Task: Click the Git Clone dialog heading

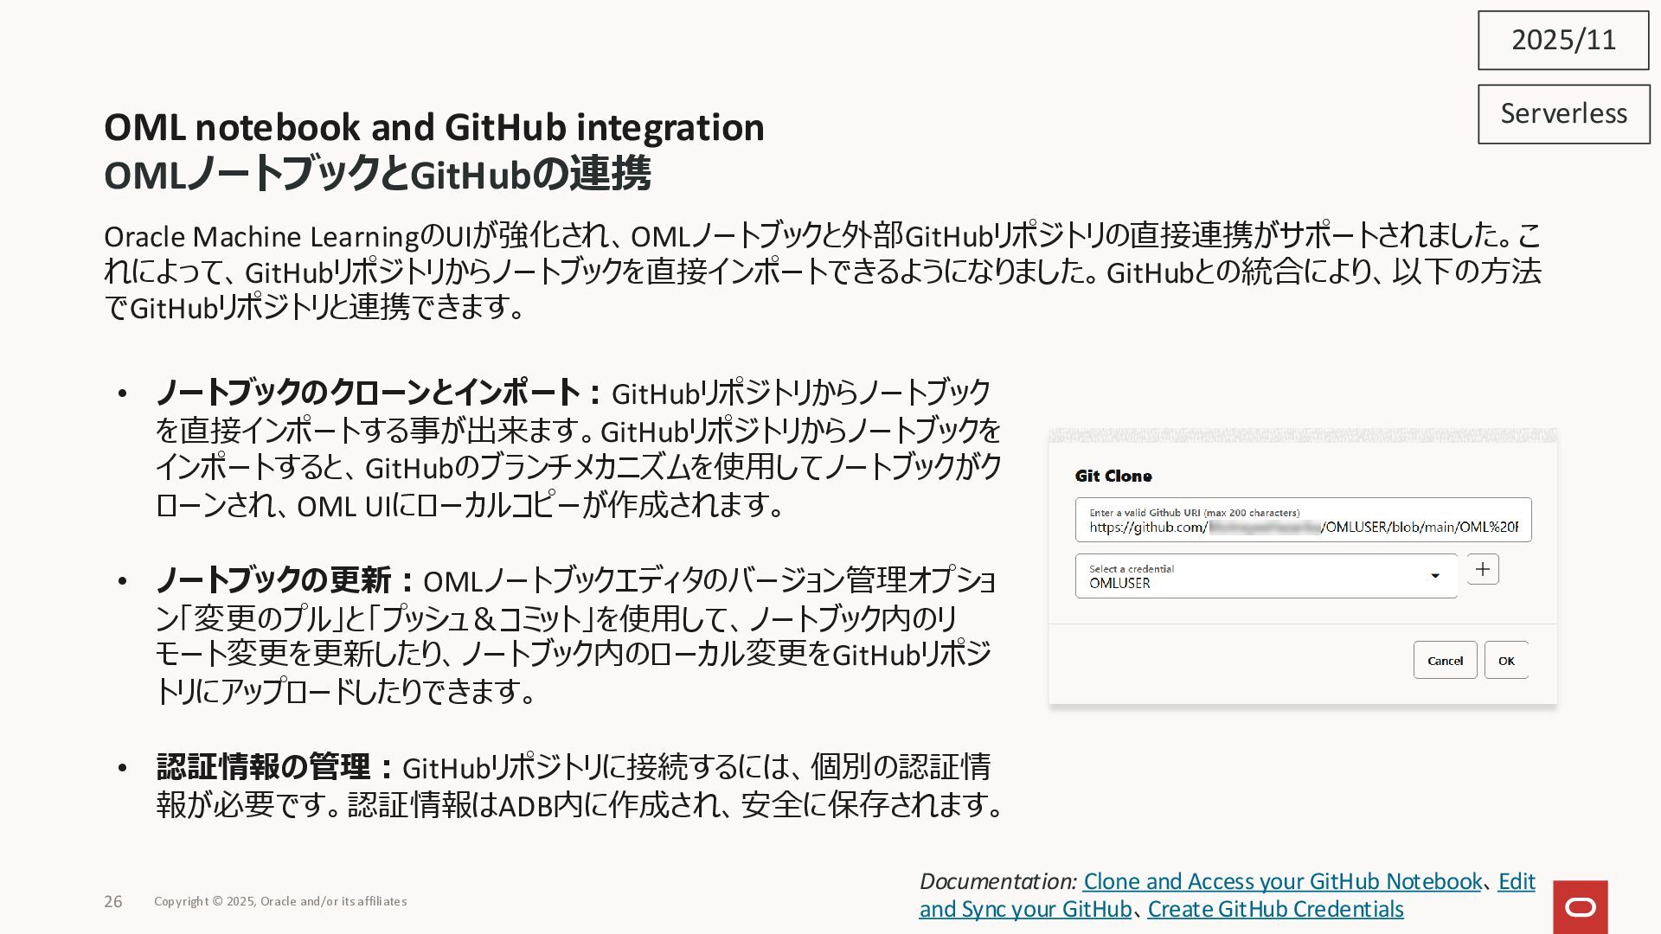Action: [x=1113, y=477]
